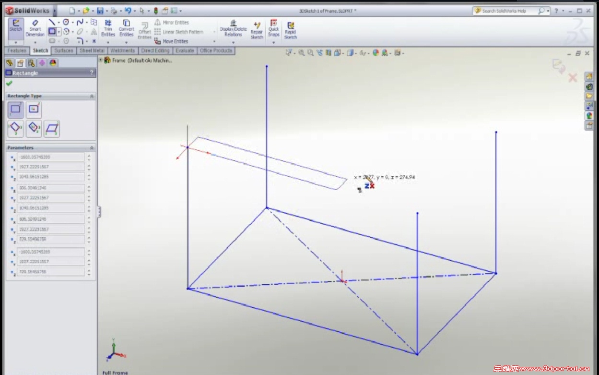Click Trim Entities tool
The height and width of the screenshot is (375, 599).
pos(108,28)
